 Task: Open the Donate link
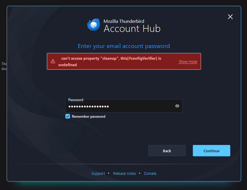(x=150, y=174)
